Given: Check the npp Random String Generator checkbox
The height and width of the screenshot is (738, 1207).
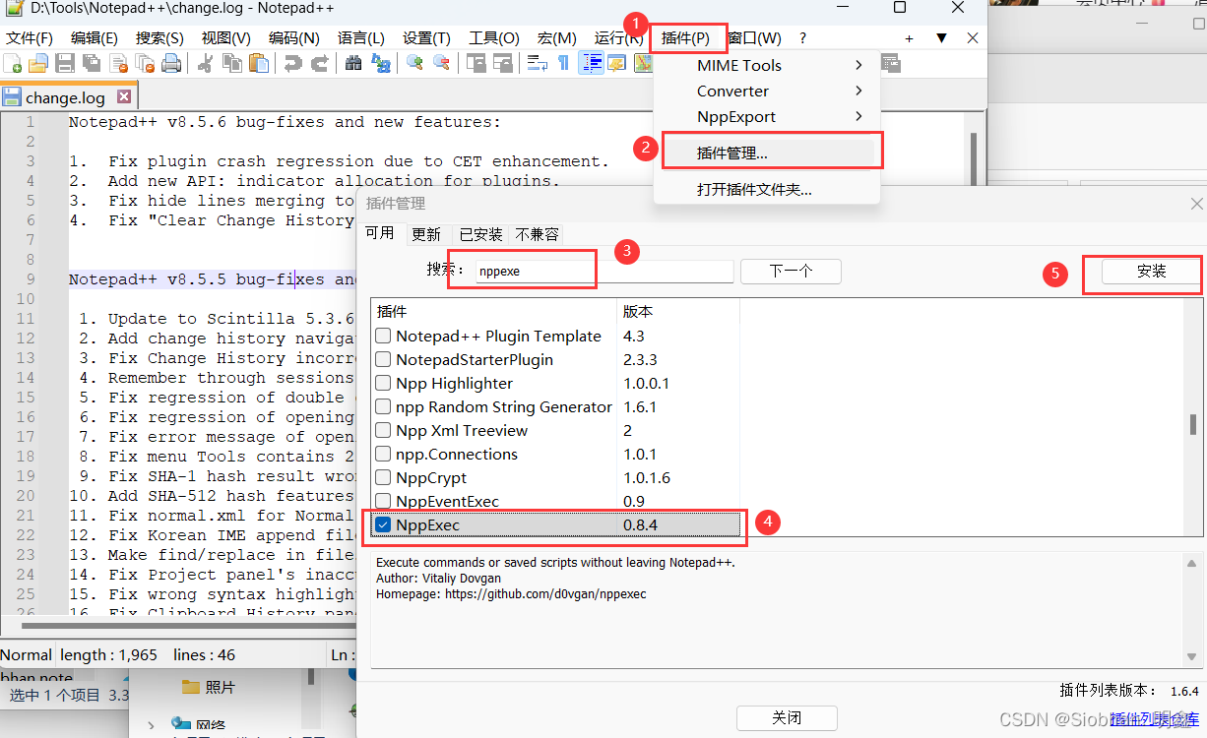Looking at the screenshot, I should click(x=384, y=406).
